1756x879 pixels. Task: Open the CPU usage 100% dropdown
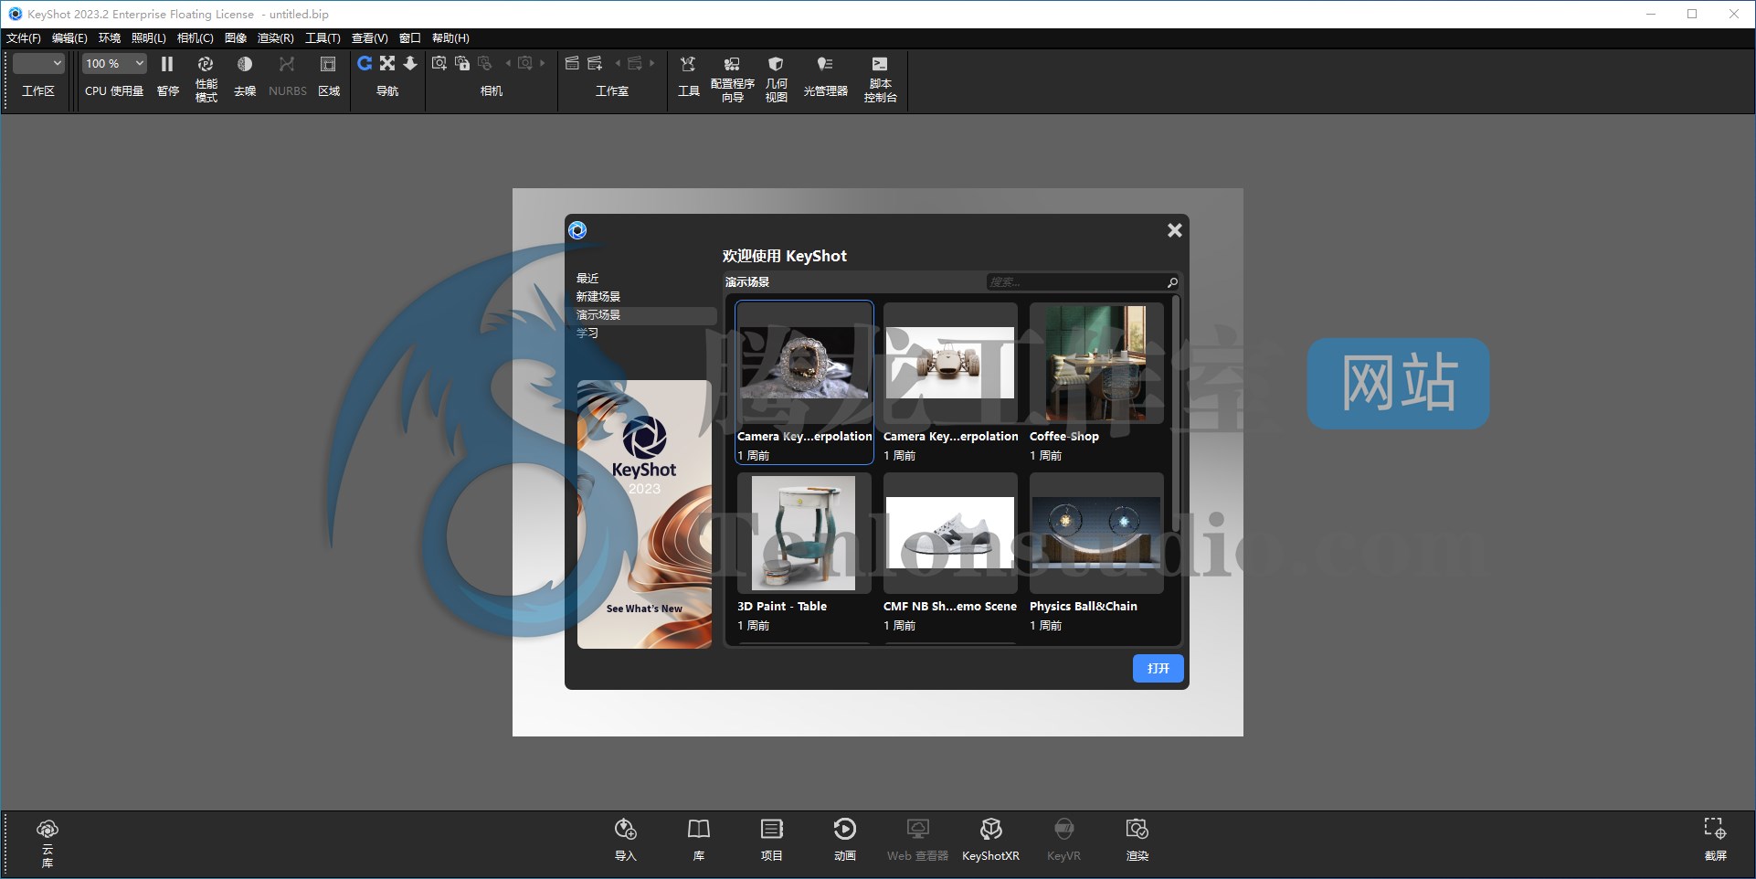(x=114, y=63)
